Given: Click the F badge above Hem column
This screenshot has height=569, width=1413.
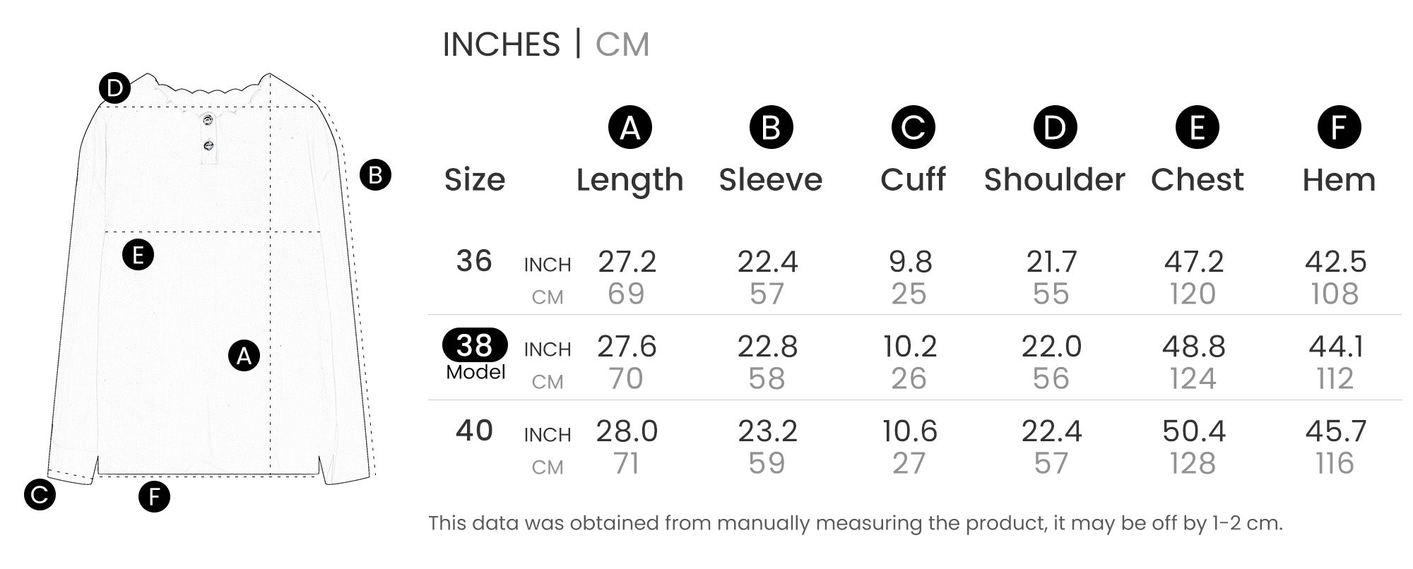Looking at the screenshot, I should pos(1339,128).
